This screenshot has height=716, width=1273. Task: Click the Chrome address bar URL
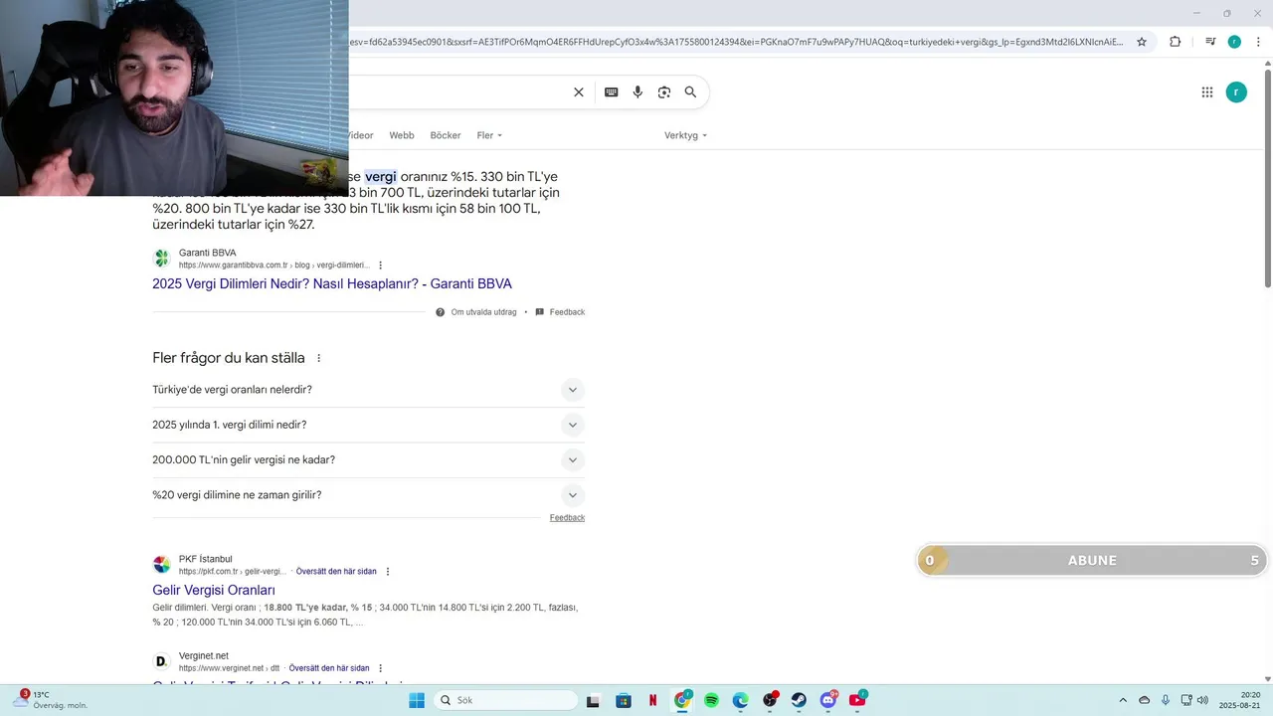point(736,42)
